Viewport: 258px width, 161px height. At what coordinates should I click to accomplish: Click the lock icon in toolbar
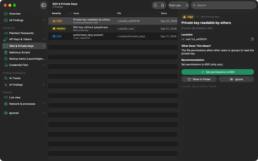(162, 5)
